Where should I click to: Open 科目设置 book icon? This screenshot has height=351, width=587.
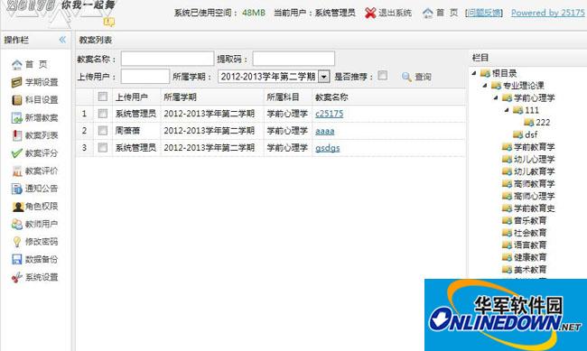coord(17,100)
